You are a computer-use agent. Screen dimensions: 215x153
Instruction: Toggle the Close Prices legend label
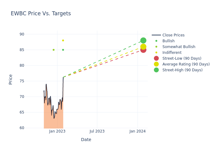click(x=173, y=35)
